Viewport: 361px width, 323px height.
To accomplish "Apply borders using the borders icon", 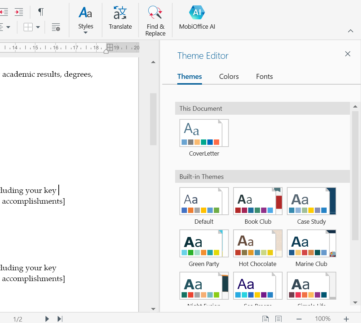I will [x=28, y=27].
